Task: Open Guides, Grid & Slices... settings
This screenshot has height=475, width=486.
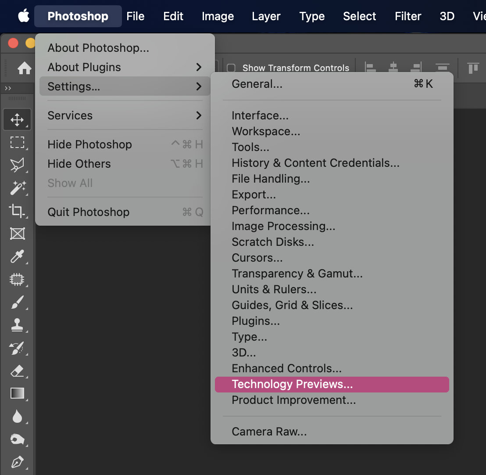Action: click(x=332, y=305)
